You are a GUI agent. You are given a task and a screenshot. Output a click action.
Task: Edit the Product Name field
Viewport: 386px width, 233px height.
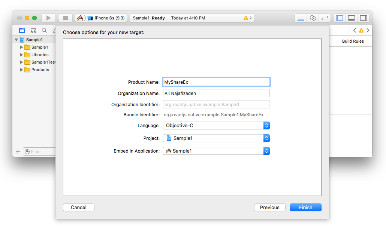(216, 82)
